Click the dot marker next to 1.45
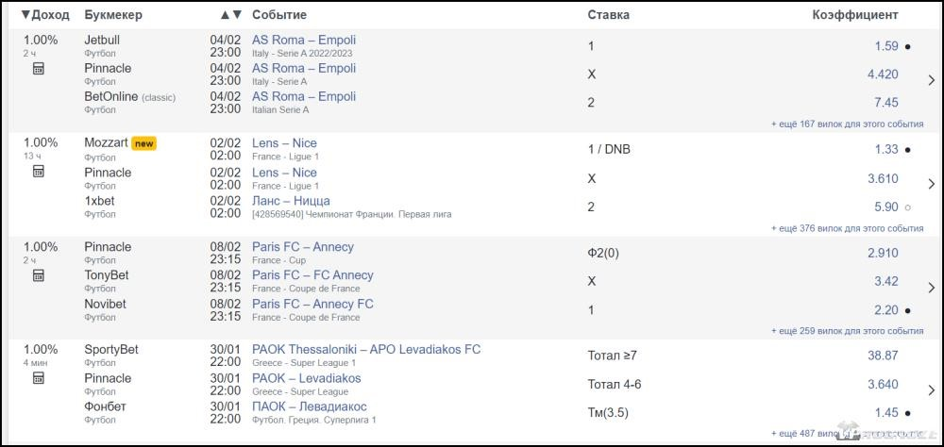Image resolution: width=944 pixels, height=447 pixels. coord(908,413)
